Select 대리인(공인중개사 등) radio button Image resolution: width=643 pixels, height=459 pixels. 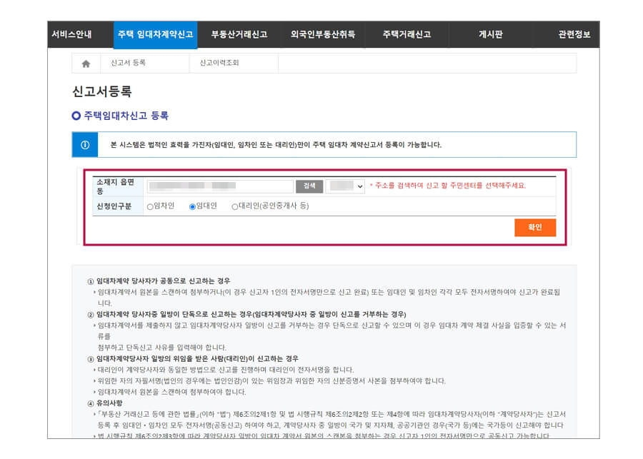pyautogui.click(x=234, y=207)
